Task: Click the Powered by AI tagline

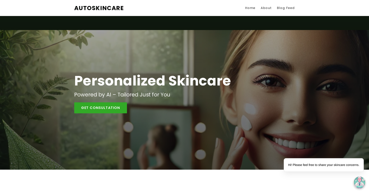Action: point(122,95)
